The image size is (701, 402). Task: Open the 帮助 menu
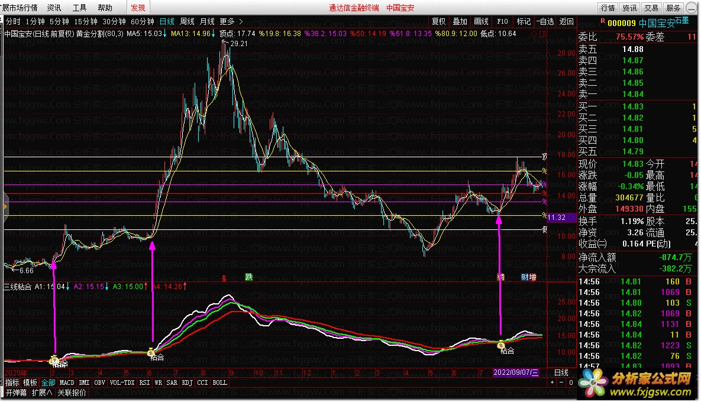coord(105,8)
